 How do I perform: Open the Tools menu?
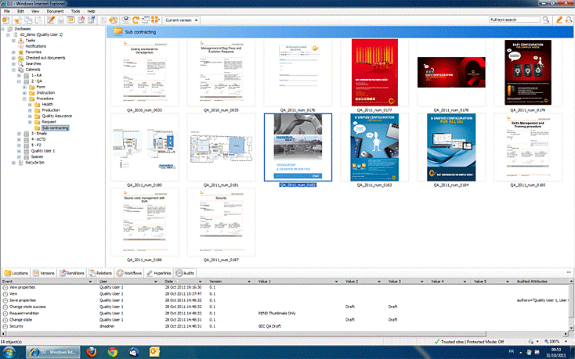(x=74, y=12)
